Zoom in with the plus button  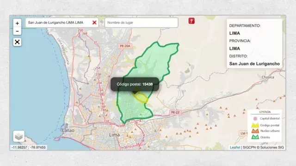click(17, 23)
